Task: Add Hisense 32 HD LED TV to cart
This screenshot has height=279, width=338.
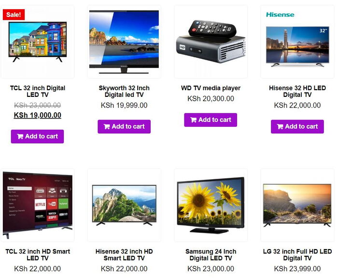Action: (297, 126)
